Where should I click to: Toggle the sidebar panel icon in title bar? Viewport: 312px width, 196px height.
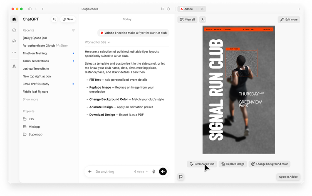[30, 9]
